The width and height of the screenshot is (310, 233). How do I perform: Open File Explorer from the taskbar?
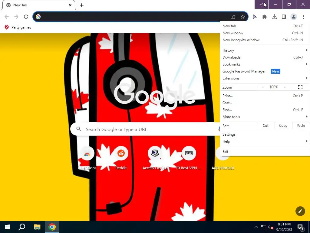pos(37,227)
